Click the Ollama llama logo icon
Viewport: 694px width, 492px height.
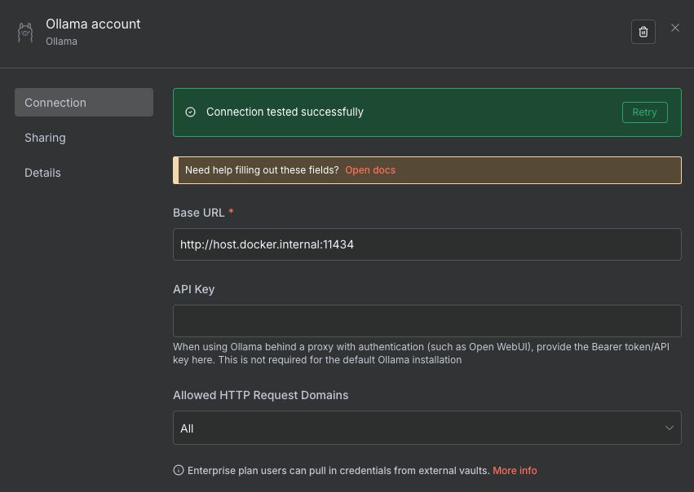[24, 32]
